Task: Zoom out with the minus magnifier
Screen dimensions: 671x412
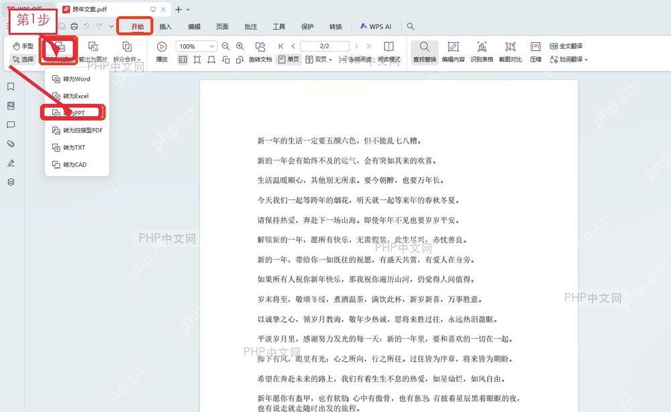Action: [225, 46]
